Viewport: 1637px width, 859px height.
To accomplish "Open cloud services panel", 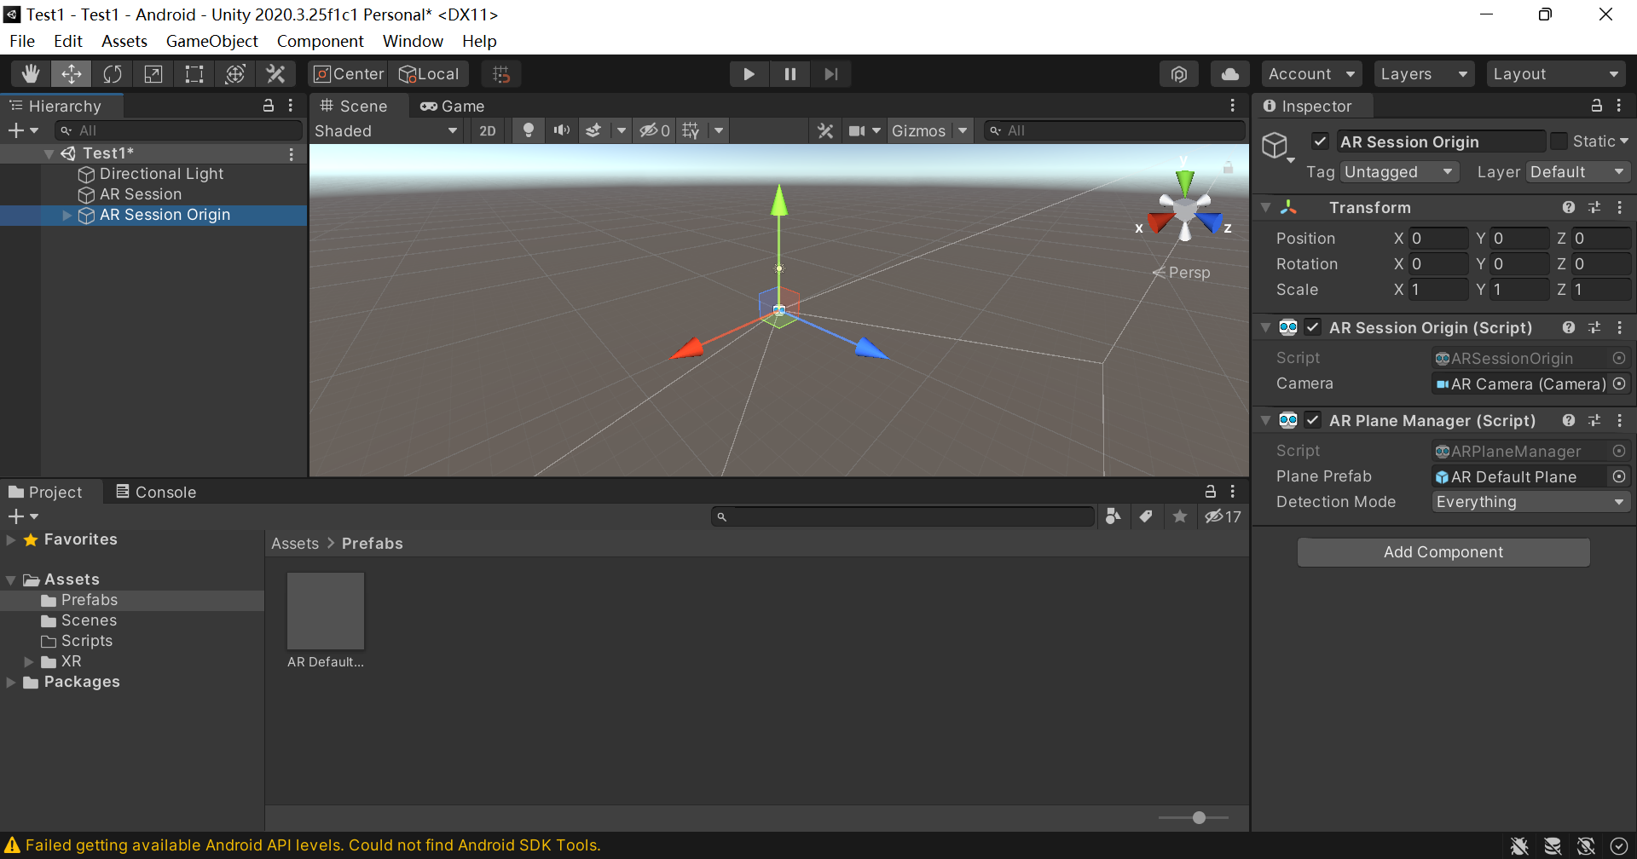I will coord(1230,74).
